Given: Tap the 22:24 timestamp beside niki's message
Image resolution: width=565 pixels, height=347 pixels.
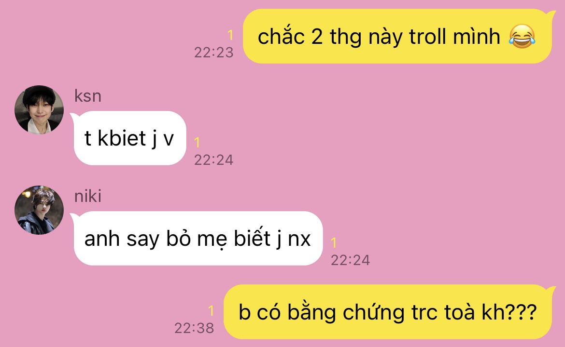Looking at the screenshot, I should click(x=350, y=260).
